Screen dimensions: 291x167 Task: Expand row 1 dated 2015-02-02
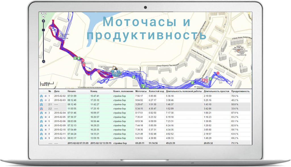46,96
